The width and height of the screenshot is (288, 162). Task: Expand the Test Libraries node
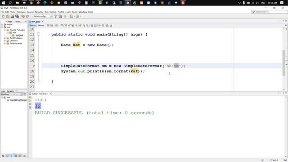5,44
